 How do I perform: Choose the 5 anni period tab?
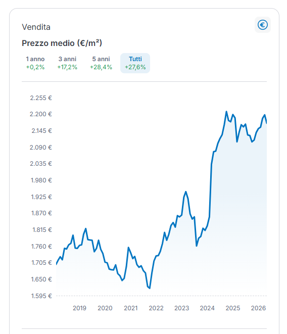[101, 63]
